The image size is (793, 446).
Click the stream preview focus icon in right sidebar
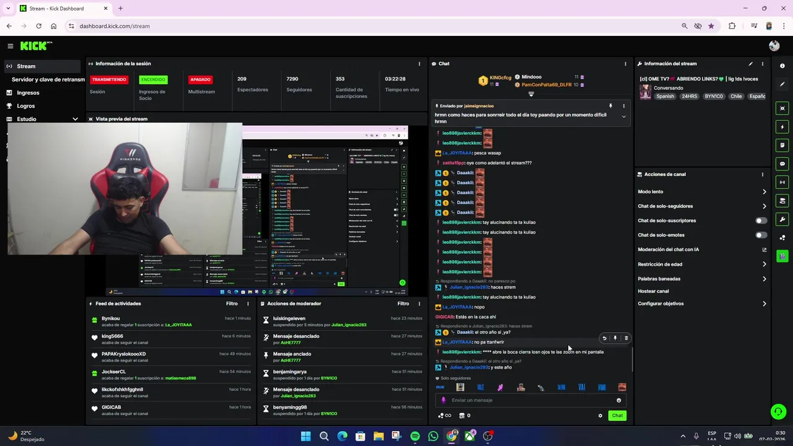point(782,108)
